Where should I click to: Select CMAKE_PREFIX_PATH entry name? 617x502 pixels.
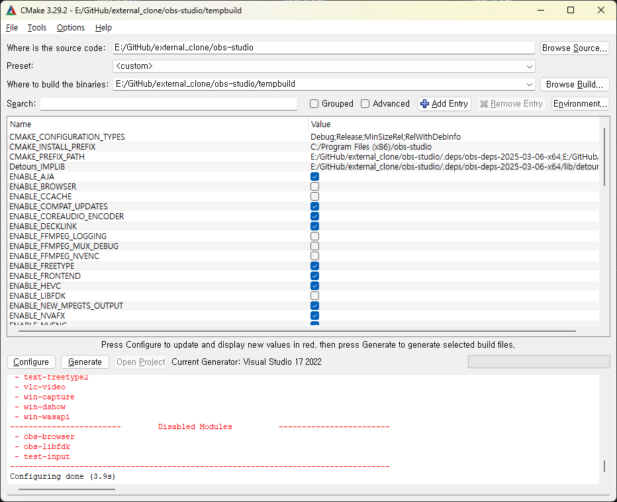(x=47, y=157)
